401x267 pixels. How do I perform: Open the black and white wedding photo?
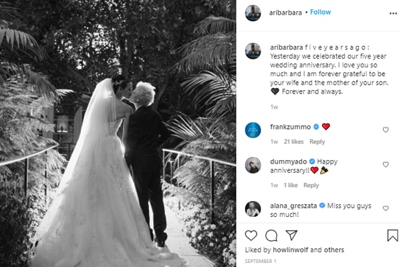point(118,133)
